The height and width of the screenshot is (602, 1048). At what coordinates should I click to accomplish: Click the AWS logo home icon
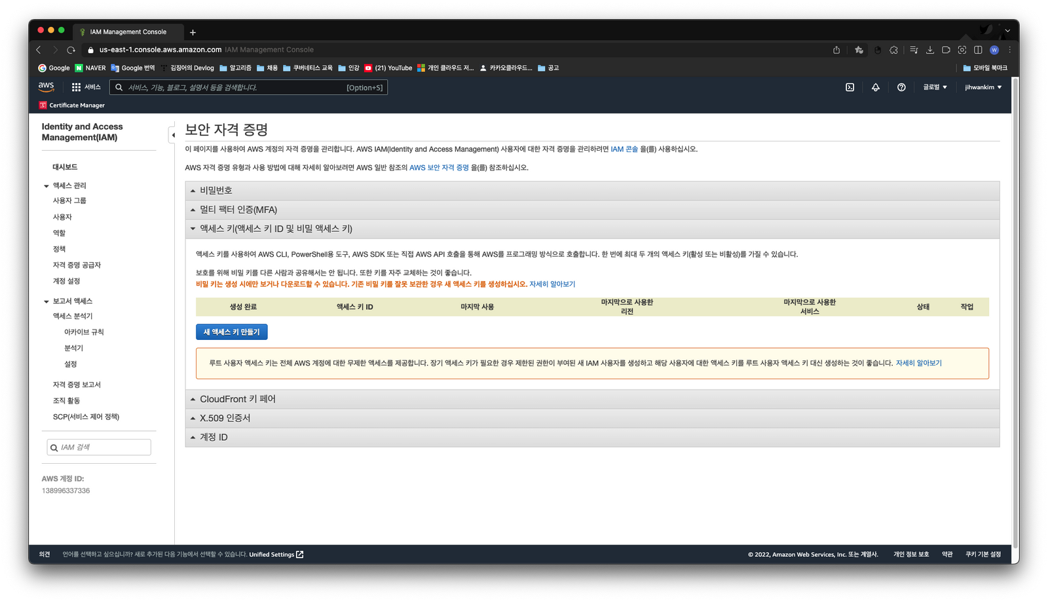46,86
